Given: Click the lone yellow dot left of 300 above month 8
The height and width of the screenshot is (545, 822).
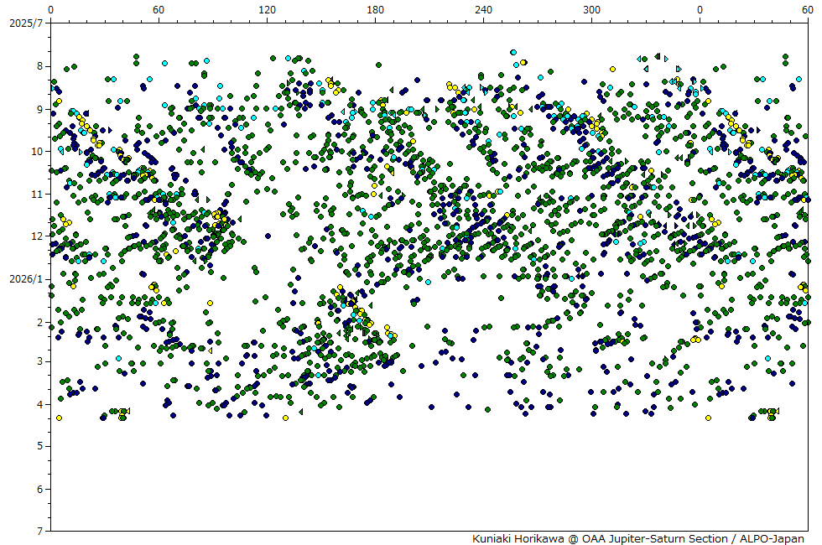Looking at the screenshot, I should click(x=523, y=62).
